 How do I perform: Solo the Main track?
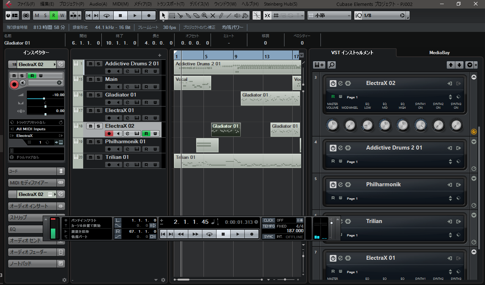click(98, 79)
